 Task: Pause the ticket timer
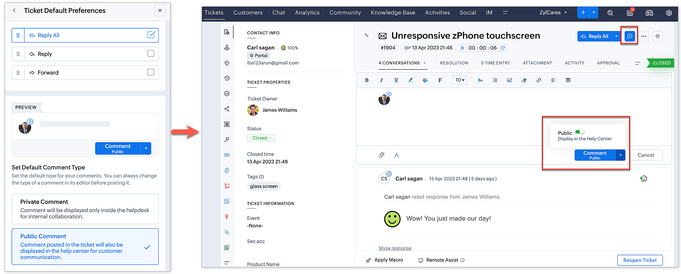(462, 48)
